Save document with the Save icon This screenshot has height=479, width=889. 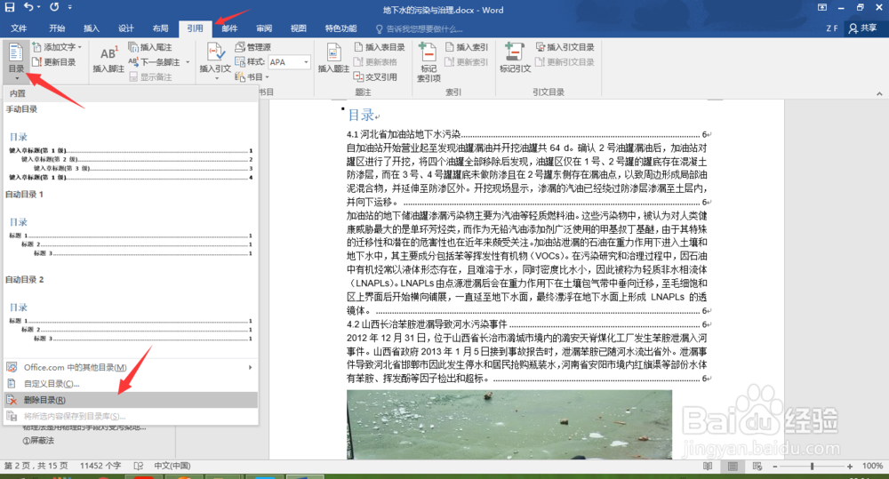[x=10, y=7]
